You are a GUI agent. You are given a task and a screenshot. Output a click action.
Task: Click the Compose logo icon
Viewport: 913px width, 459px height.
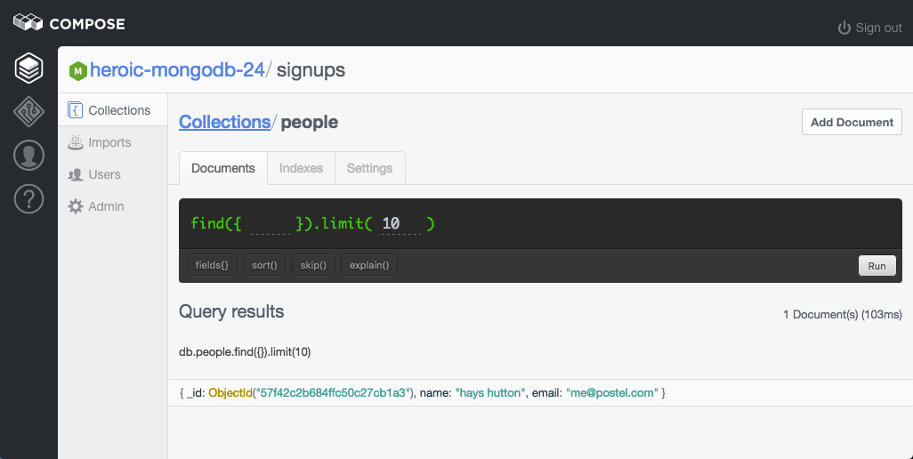click(28, 23)
